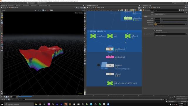This screenshot has height=106, width=188.
Task: Open the desktop selector dropdown in menu bar
Action: (31, 3)
